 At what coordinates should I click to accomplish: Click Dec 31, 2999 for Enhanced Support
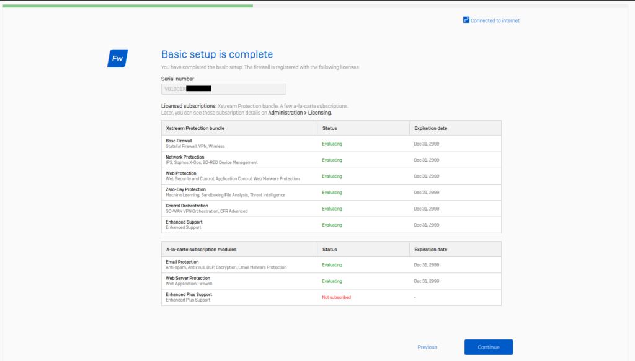[426, 225]
